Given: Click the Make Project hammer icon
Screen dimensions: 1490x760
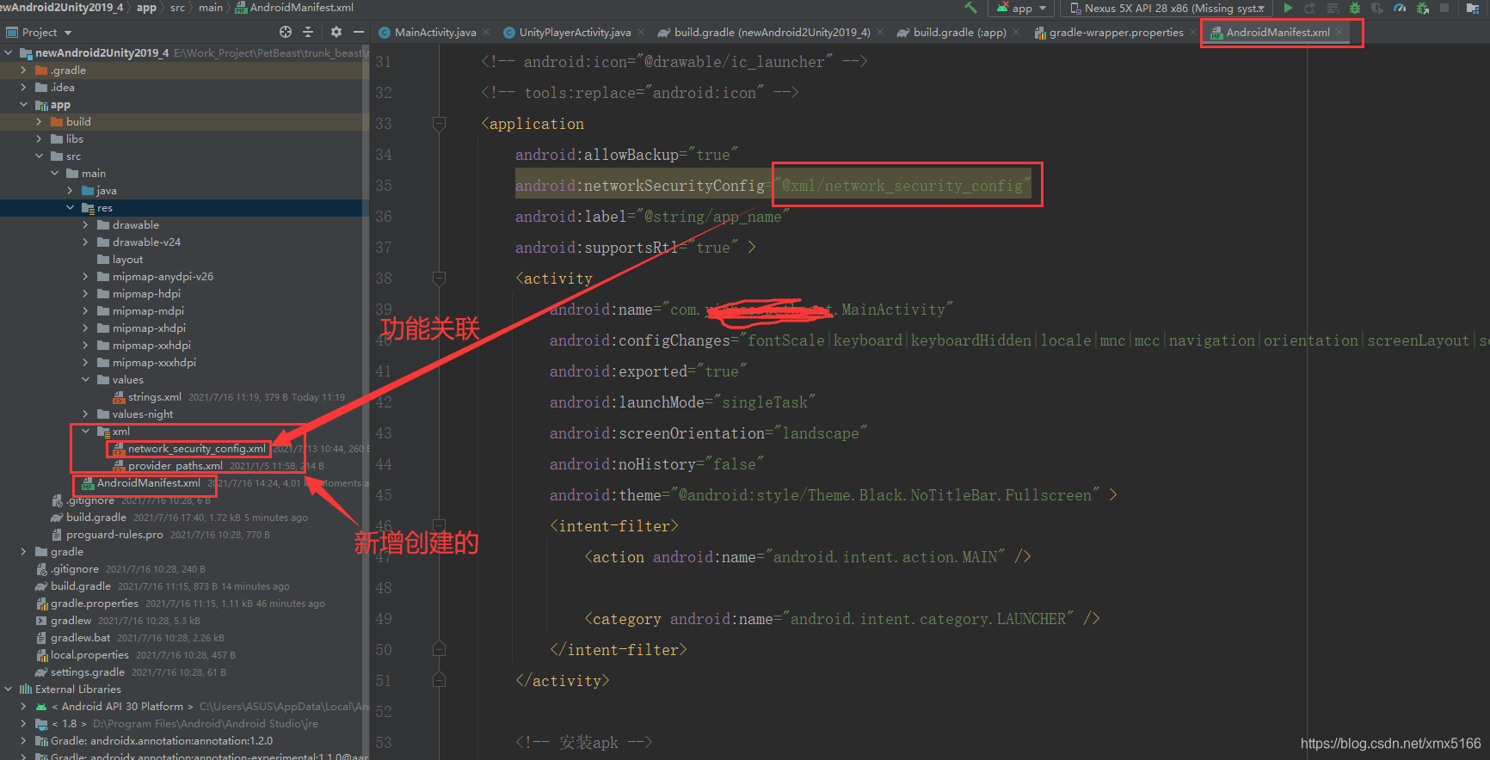Looking at the screenshot, I should point(971,8).
